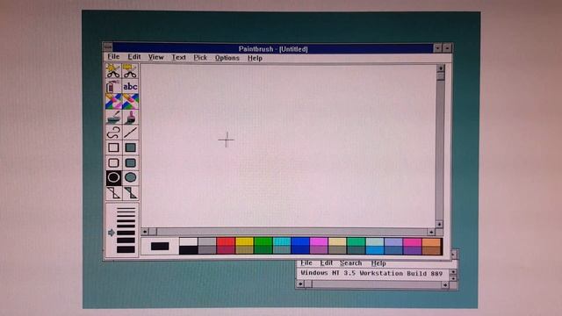Pick the magenta pink color swatch
Image resolution: width=562 pixels, height=316 pixels.
click(x=319, y=242)
